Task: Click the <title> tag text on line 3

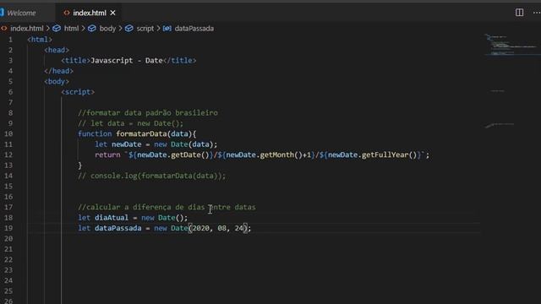Action: [x=75, y=60]
